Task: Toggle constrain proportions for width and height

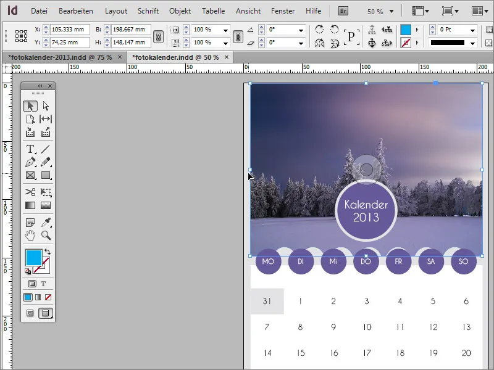Action: click(x=159, y=36)
